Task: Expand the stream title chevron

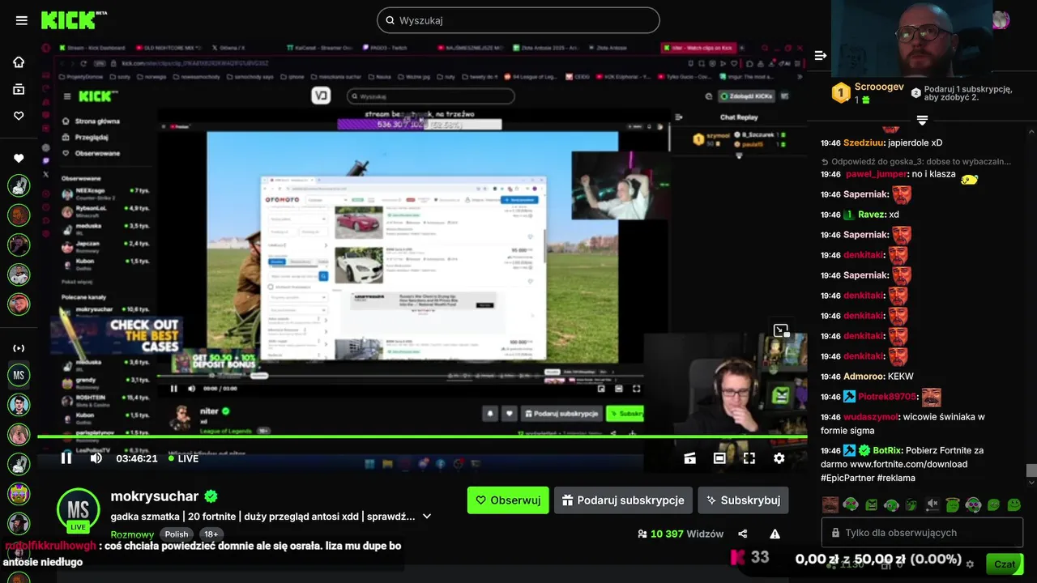Action: (x=427, y=517)
